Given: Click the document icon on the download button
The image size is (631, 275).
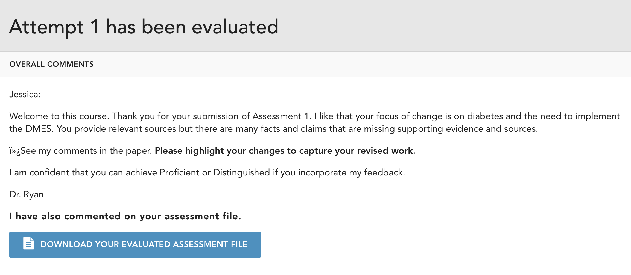Looking at the screenshot, I should click(29, 244).
